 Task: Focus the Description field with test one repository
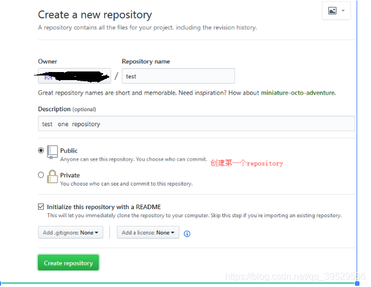click(196, 123)
